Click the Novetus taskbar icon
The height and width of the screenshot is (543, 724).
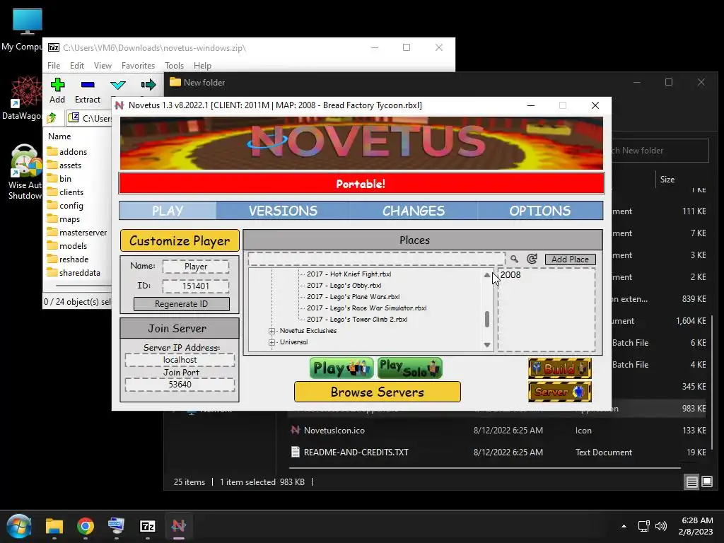click(179, 526)
